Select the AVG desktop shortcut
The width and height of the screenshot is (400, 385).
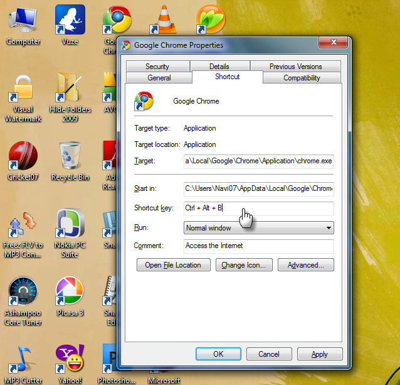pyautogui.click(x=109, y=92)
